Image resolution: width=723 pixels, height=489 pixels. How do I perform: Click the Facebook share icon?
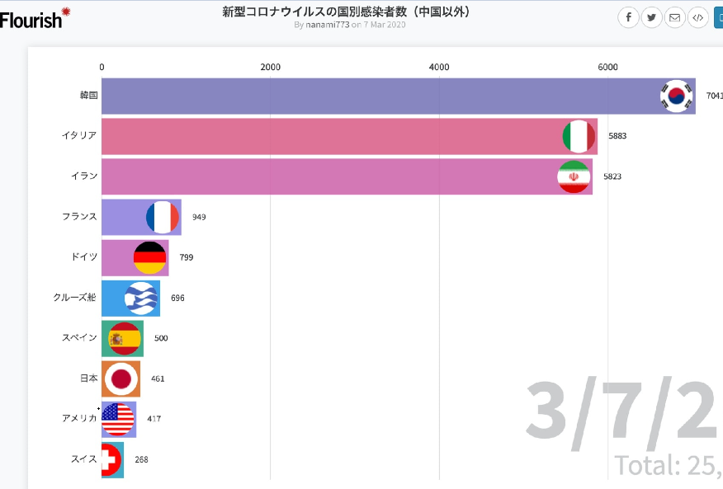click(x=628, y=17)
